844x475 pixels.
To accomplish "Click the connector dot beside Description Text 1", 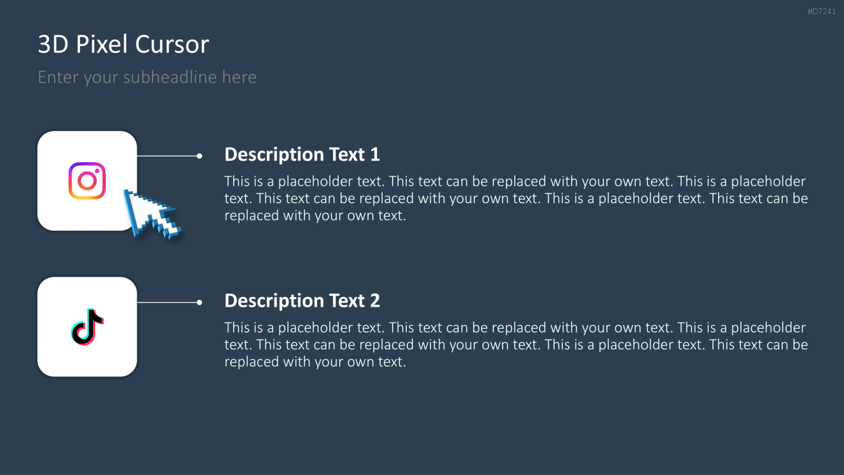I will [x=199, y=156].
